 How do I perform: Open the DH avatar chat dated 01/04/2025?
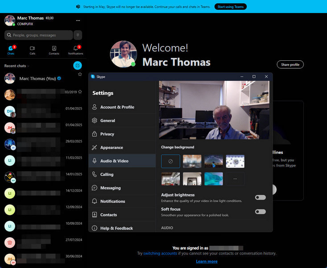(x=10, y=111)
